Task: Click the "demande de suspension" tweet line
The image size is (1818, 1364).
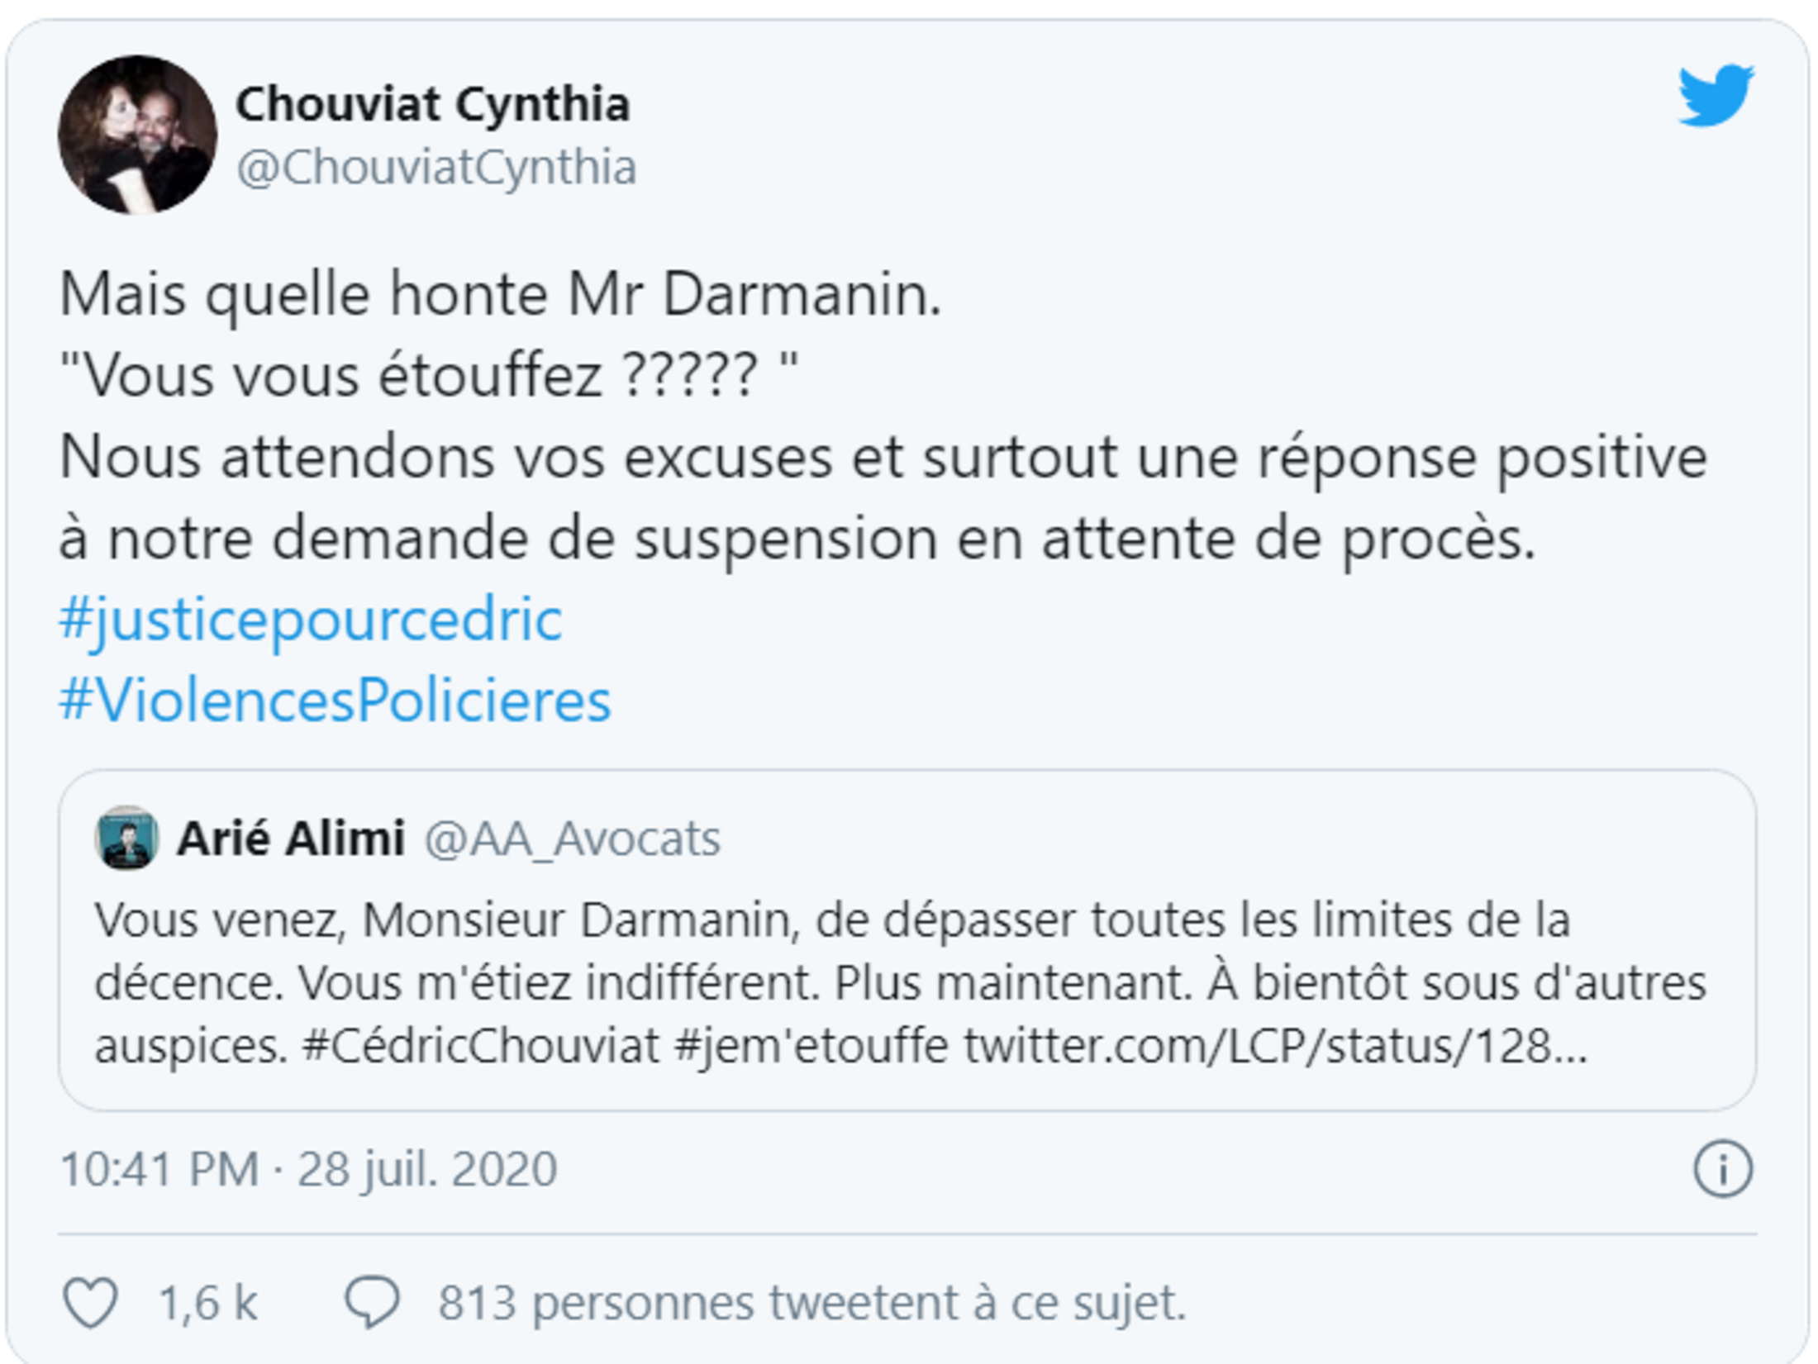Action: coord(797,539)
